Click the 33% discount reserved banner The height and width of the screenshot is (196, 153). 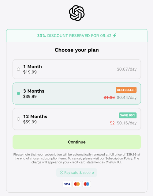click(77, 36)
